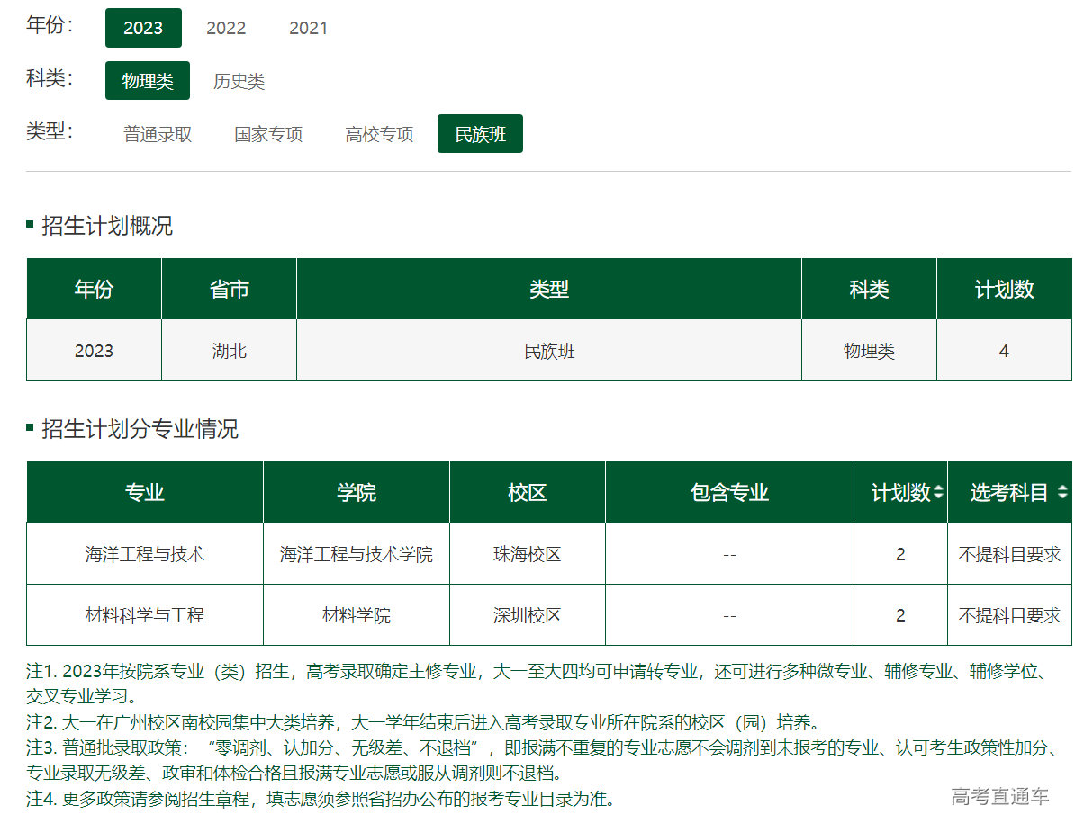Viewport: 1075px width, 832px height.
Task: Select the 珠海校区 campus cell
Action: 527,554
